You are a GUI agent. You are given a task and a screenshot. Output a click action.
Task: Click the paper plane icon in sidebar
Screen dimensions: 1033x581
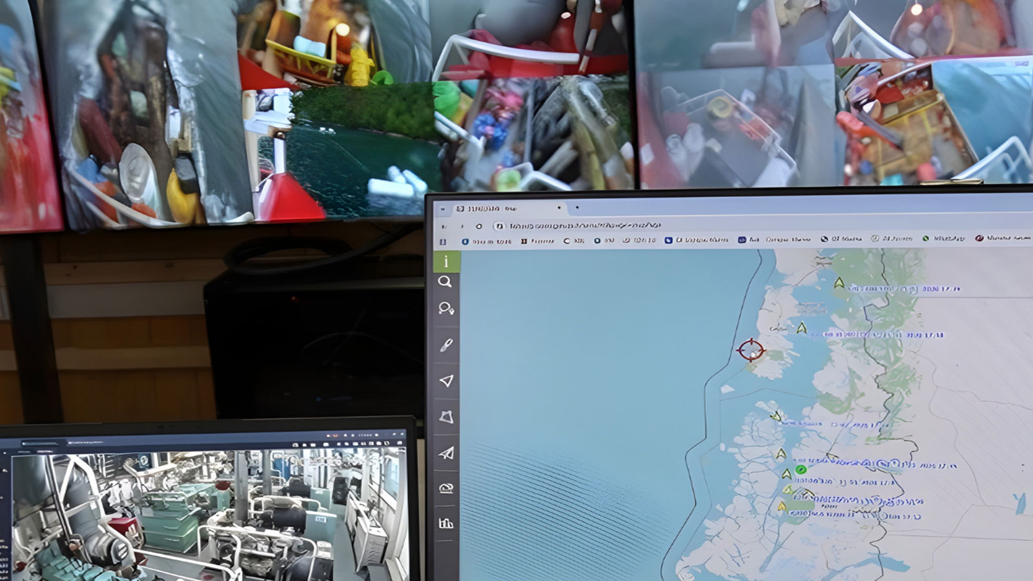[x=446, y=453]
